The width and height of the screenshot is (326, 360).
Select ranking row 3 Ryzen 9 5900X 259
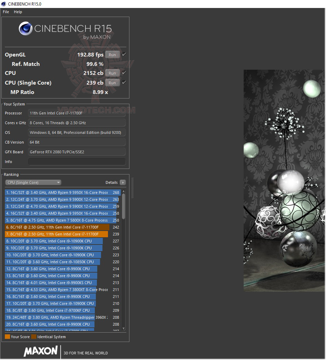click(x=63, y=206)
